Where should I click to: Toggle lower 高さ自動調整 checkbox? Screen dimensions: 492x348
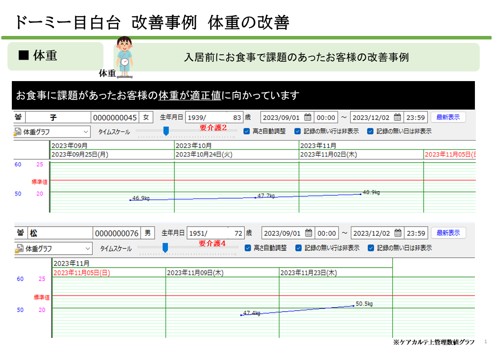coord(248,248)
